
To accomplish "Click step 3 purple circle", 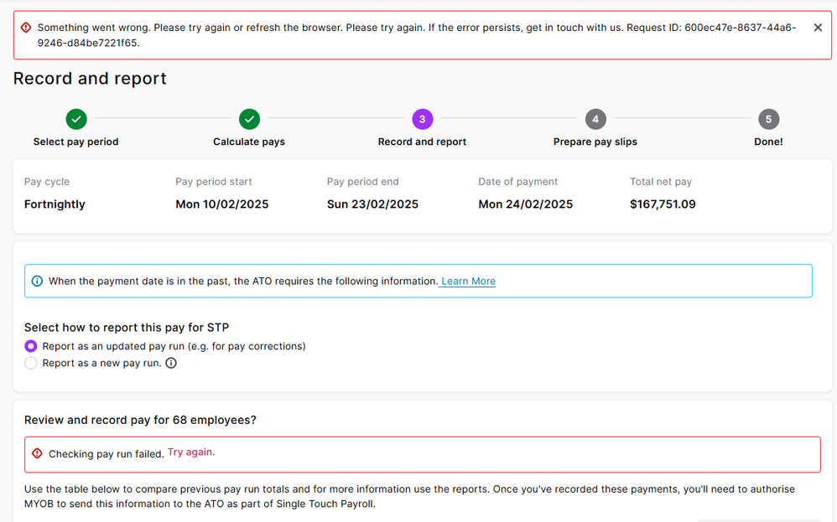I will [422, 119].
